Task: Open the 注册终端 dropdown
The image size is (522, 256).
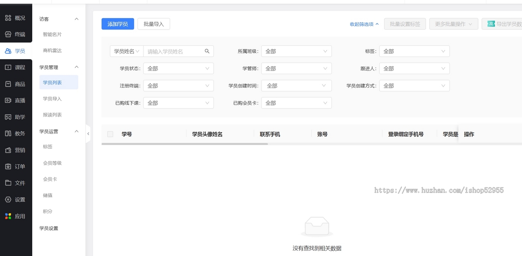Action: coord(178,86)
